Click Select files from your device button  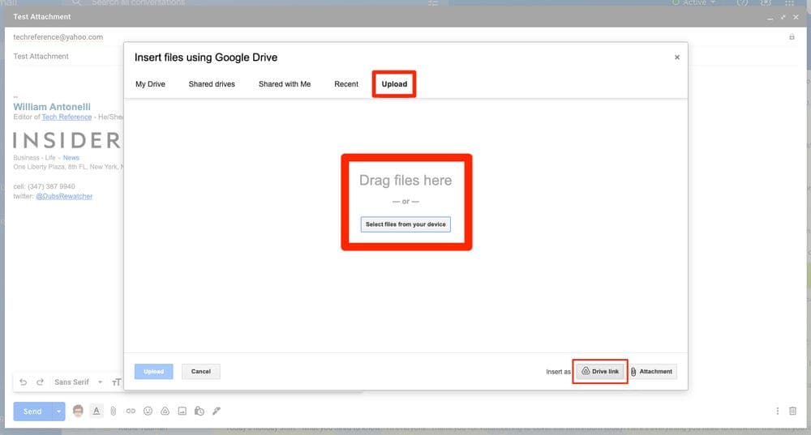pyautogui.click(x=405, y=224)
